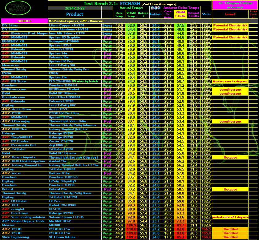The image size is (259, 240).
Task: Click the Grandado.com source cell
Action: pyautogui.click(x=24, y=97)
